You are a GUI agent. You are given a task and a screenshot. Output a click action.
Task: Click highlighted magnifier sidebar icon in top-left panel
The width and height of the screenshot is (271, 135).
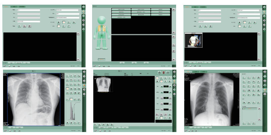tap(84, 11)
